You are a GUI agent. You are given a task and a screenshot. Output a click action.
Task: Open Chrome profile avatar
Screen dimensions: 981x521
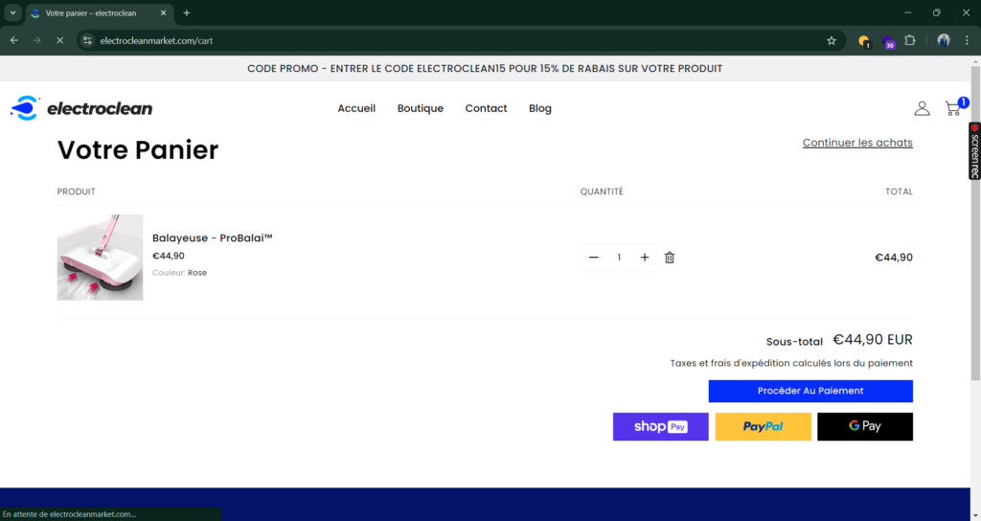coord(944,40)
